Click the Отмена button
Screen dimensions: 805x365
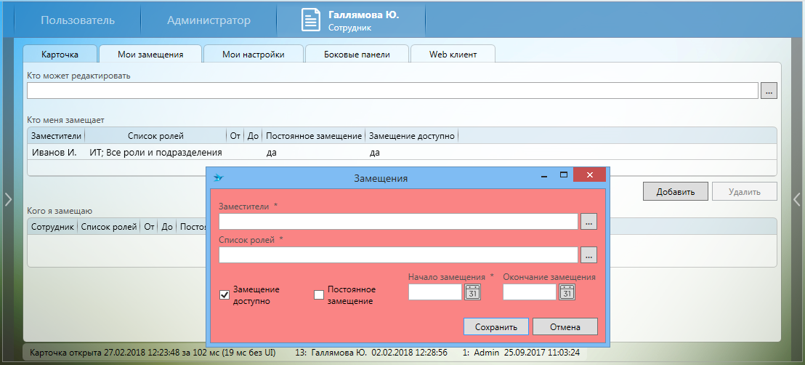565,326
